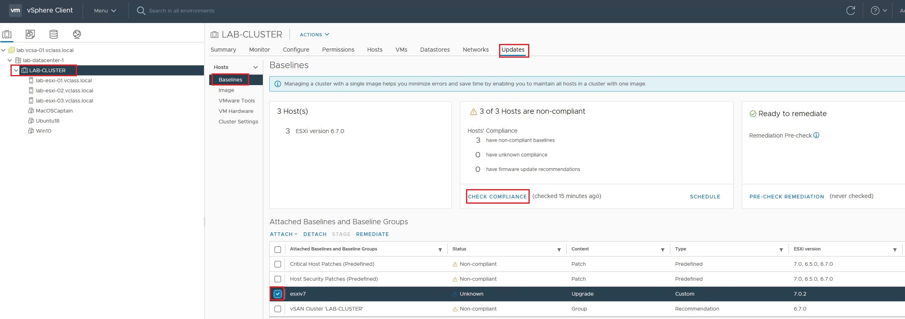
Task: Uncheck the esxiv7 baseline checkbox
Action: coord(278,294)
